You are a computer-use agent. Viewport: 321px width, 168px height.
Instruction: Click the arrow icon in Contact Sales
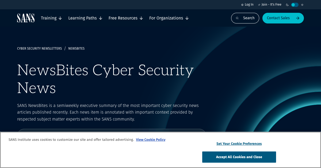click(x=297, y=18)
